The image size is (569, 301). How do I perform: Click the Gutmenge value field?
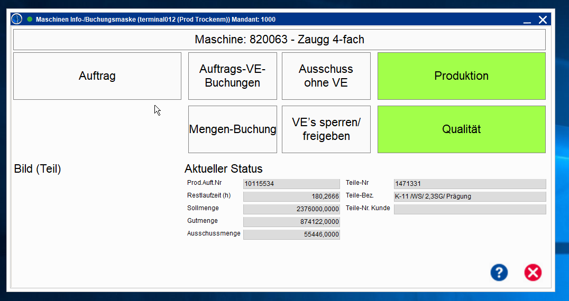coord(291,222)
